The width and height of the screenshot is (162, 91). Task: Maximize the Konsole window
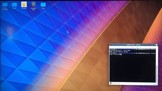point(154,45)
